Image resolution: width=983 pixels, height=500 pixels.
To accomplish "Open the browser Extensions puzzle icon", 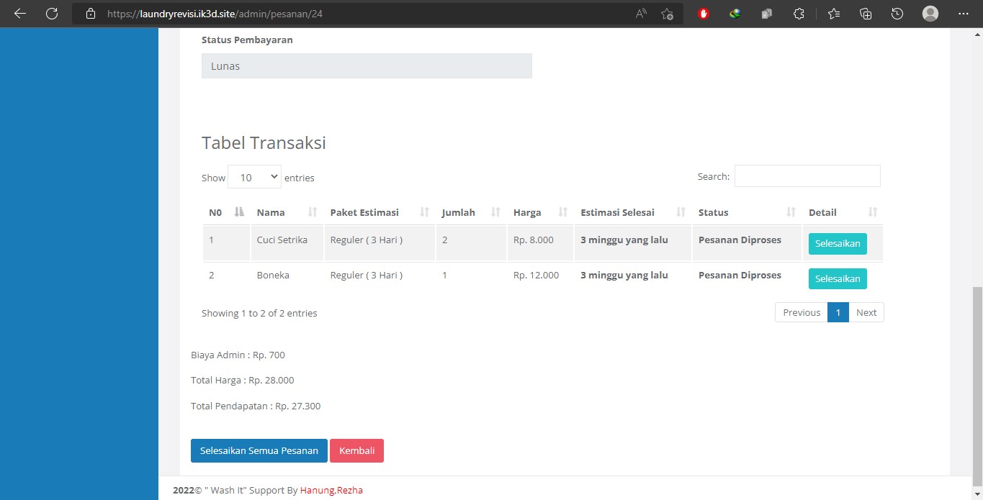I will pyautogui.click(x=799, y=14).
